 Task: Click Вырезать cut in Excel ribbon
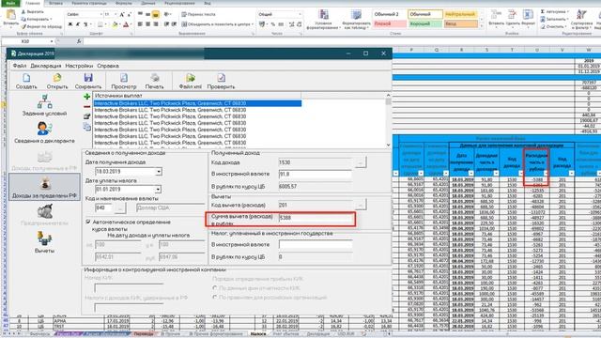[32, 12]
